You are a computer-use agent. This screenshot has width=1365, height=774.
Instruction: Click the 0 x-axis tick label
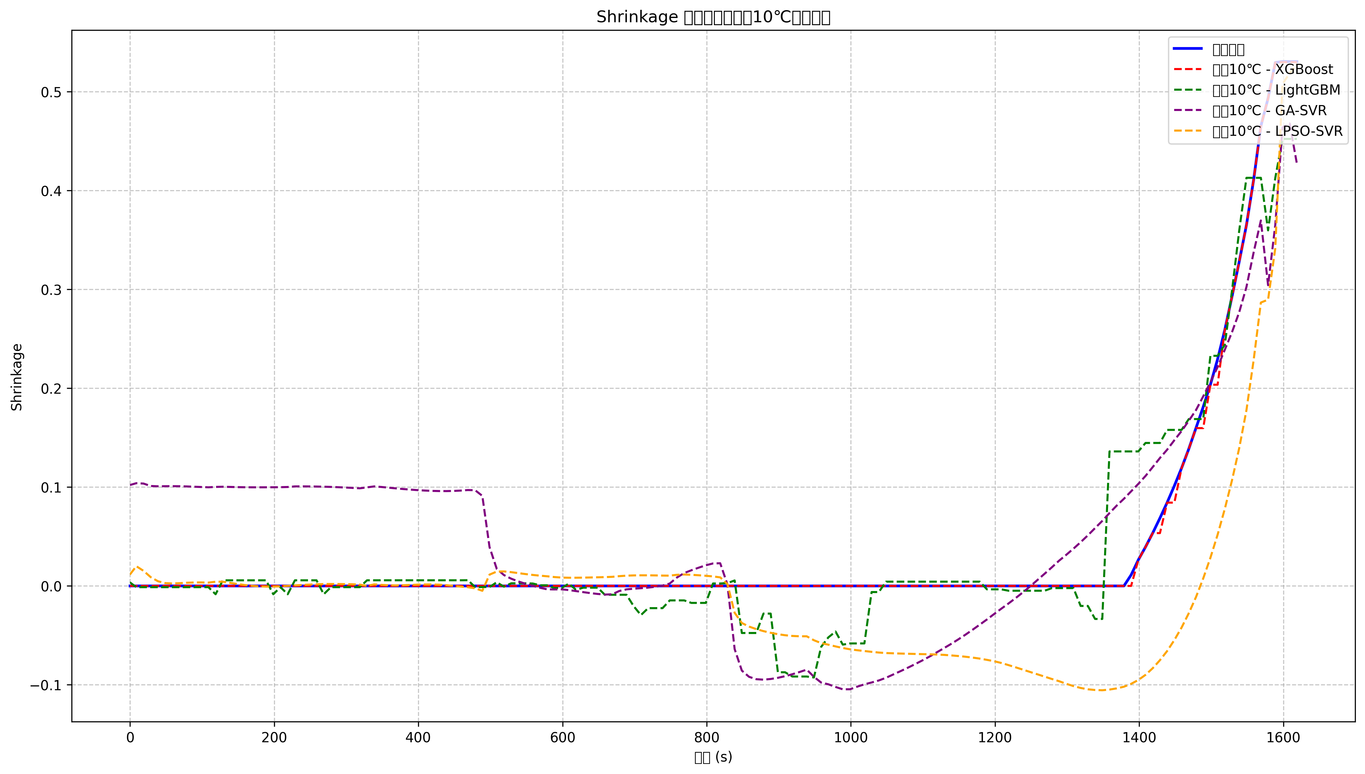click(x=130, y=737)
